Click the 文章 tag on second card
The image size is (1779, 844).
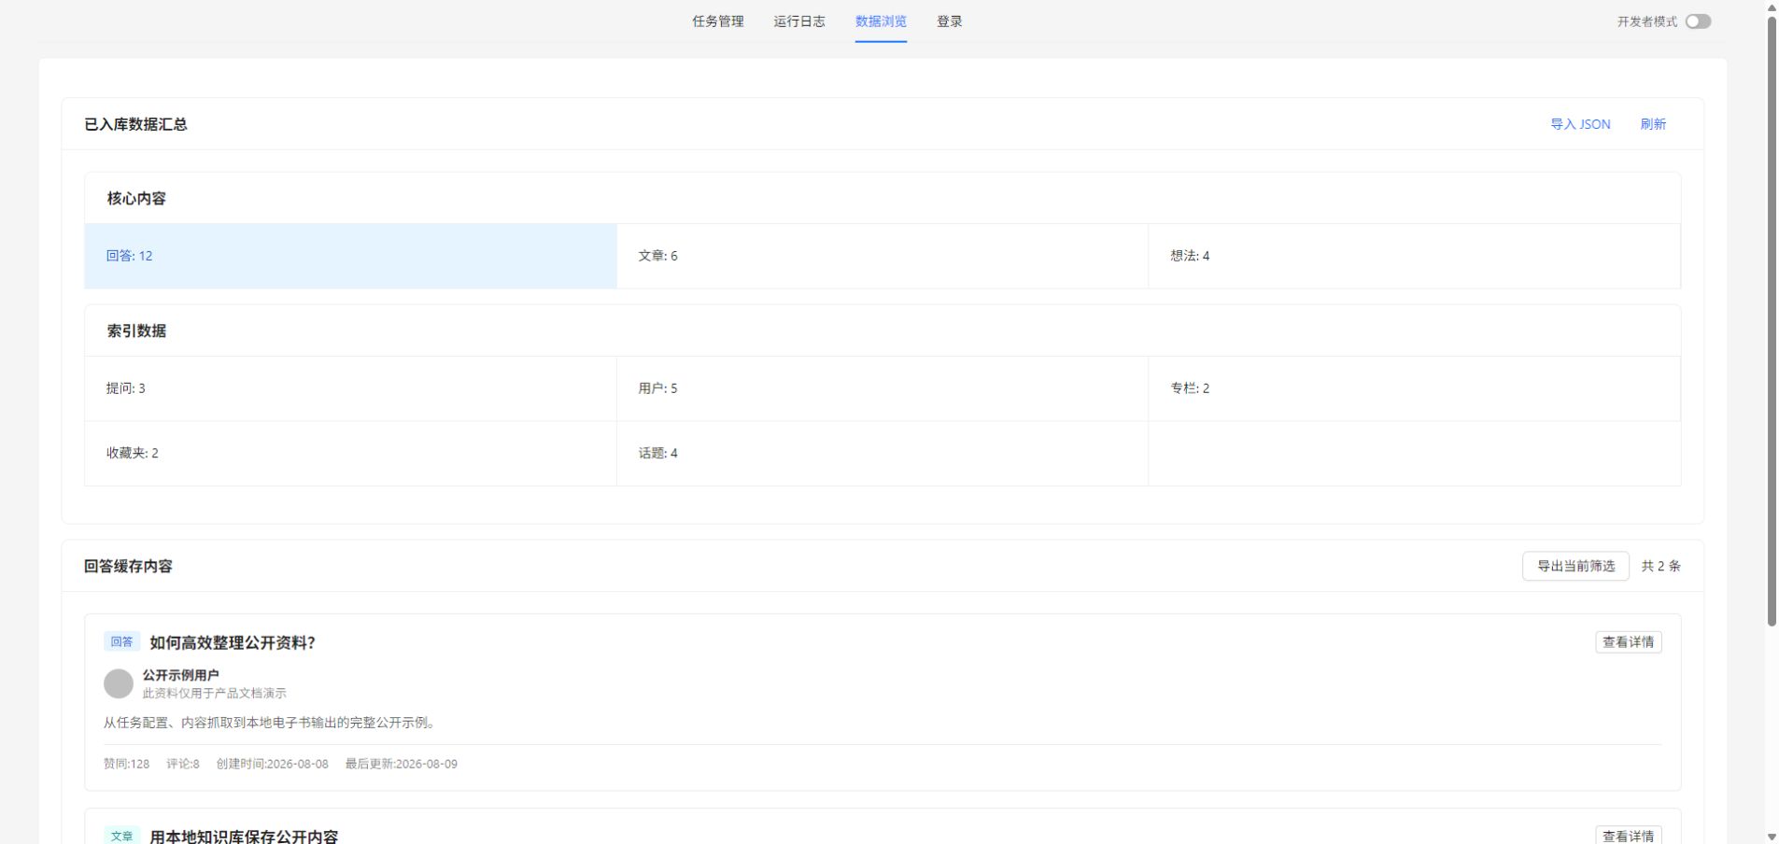tap(121, 836)
